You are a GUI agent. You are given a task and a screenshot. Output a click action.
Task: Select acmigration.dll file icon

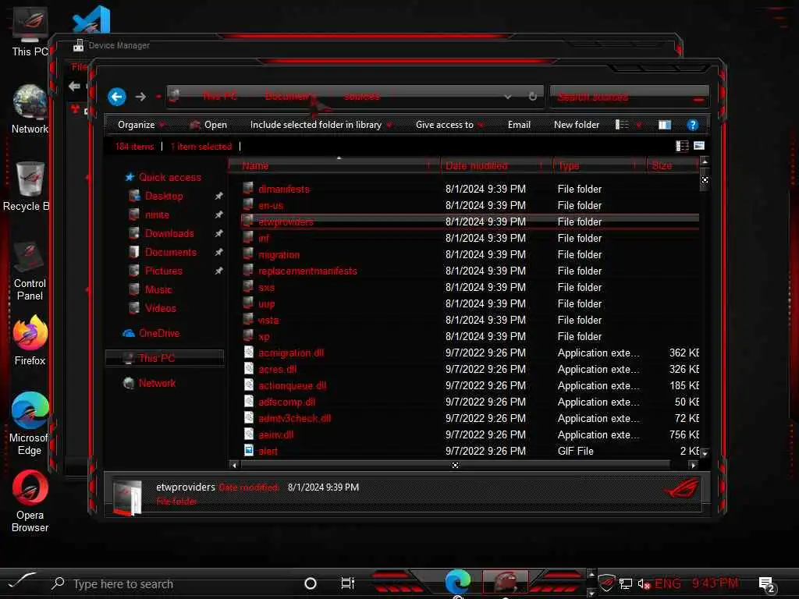(x=249, y=353)
